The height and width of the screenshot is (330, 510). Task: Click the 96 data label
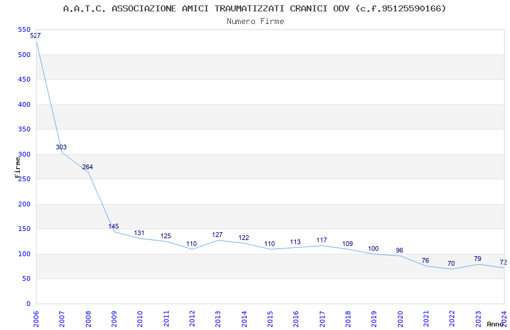point(400,250)
